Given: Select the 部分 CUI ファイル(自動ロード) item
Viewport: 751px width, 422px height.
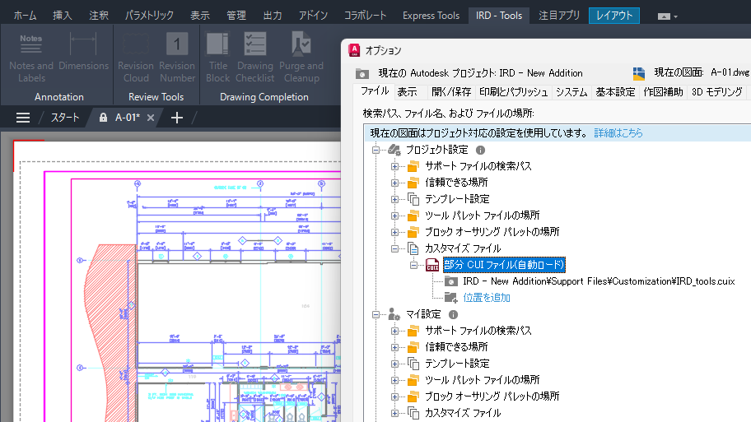Looking at the screenshot, I should [504, 265].
